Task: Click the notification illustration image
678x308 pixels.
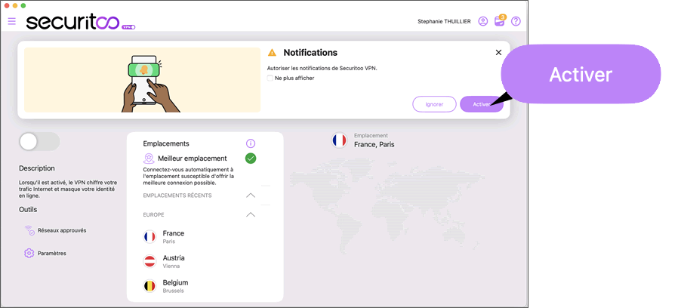Action: pyautogui.click(x=142, y=80)
